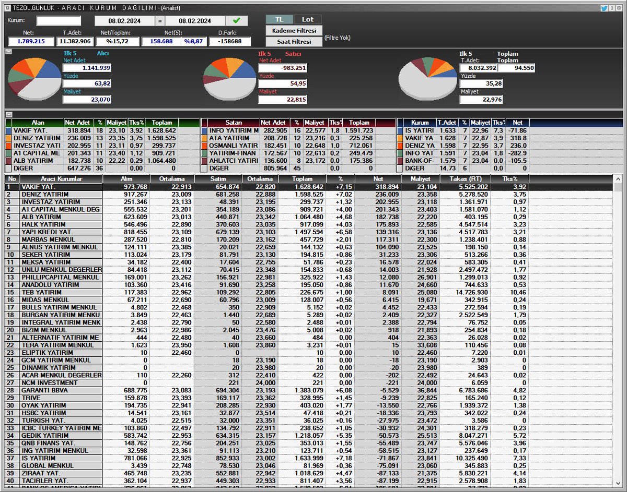Click the Alıcı Net Adet value 1.141.939
The image size is (627, 492).
pos(87,68)
